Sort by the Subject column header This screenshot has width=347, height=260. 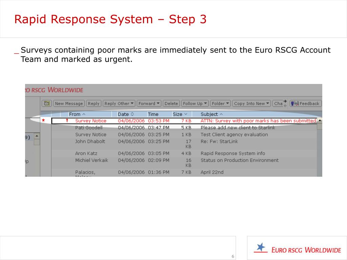pos(211,114)
